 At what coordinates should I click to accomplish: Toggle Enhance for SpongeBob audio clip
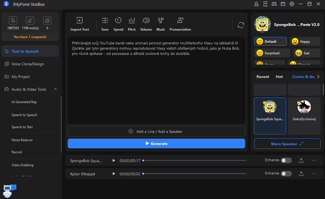(286, 160)
